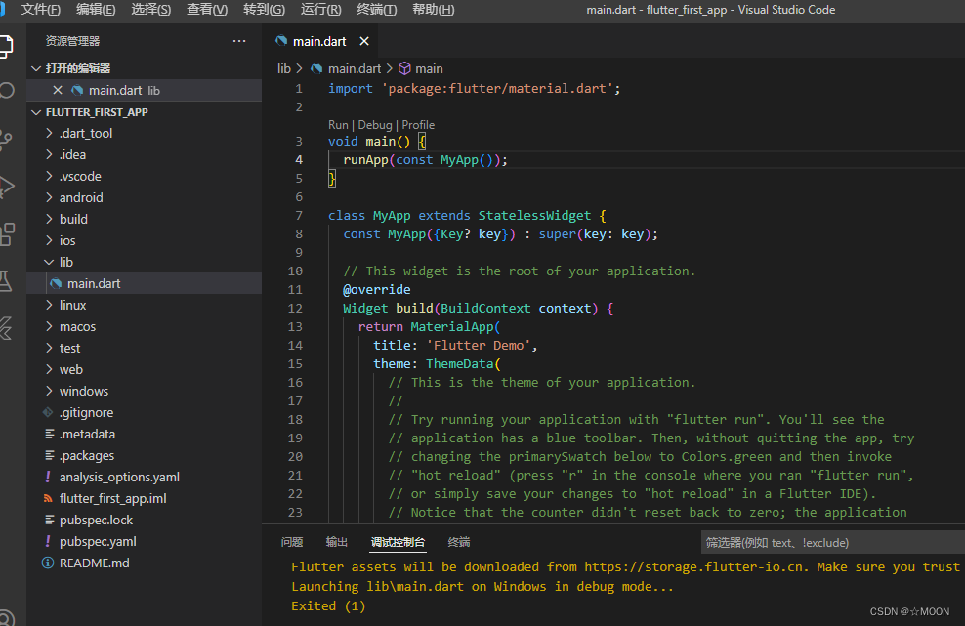Open the 帮助(H) menu

point(434,10)
